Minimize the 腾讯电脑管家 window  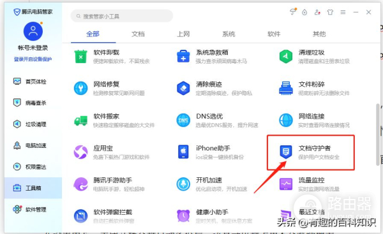[356, 12]
